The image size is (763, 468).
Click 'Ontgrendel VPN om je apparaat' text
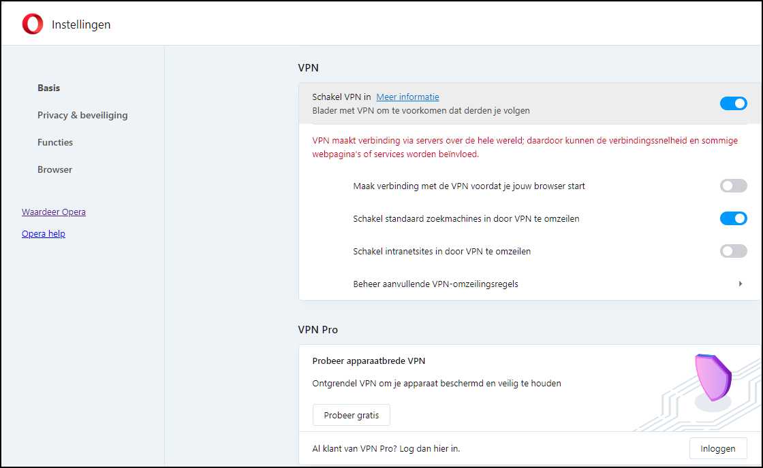(437, 384)
